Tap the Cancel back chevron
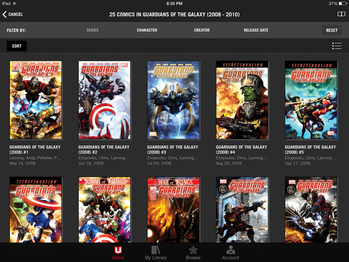This screenshot has width=349, height=262. (x=4, y=14)
